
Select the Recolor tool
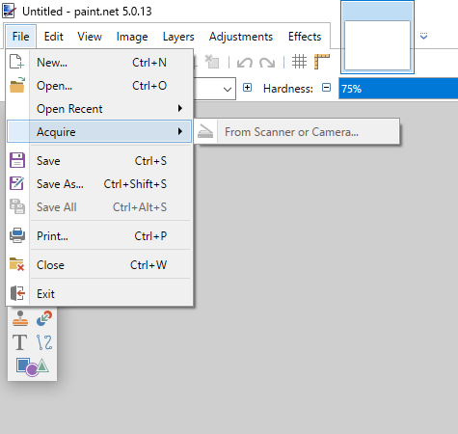coord(44,318)
